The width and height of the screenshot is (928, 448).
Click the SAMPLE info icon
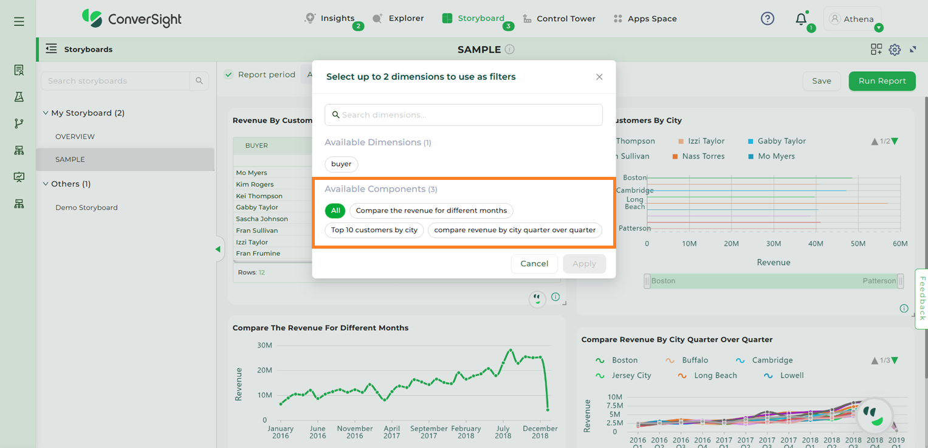(510, 49)
